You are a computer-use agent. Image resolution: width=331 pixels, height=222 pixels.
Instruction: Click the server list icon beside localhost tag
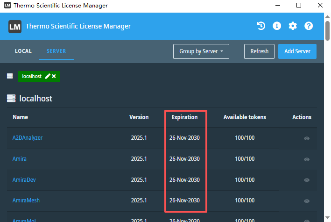[x=10, y=76]
